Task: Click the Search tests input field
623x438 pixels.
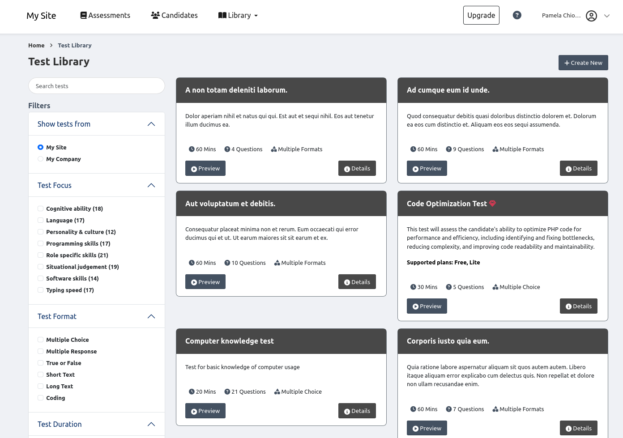Action: coord(97,86)
